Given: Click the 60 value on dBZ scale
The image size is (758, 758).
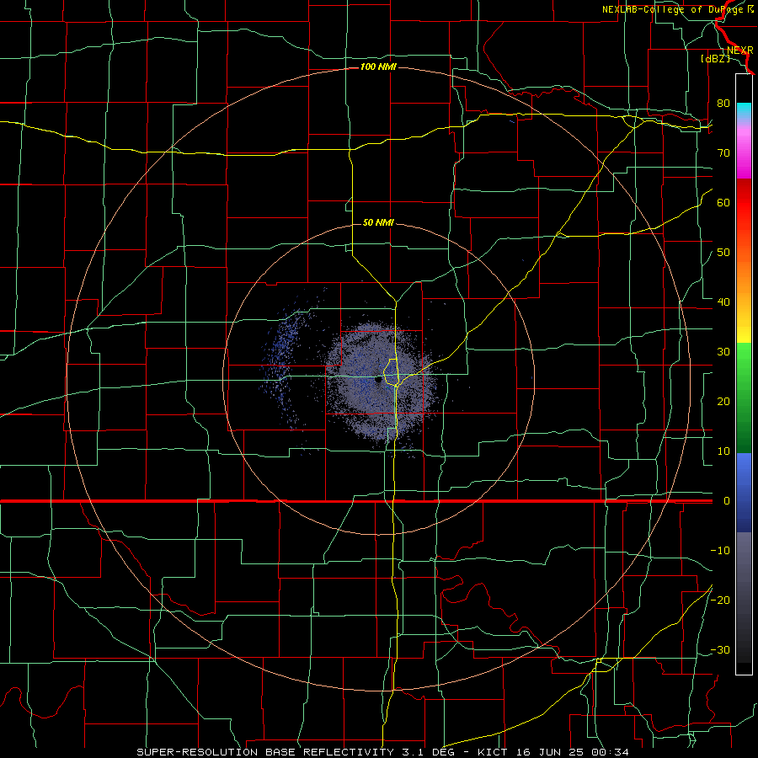Looking at the screenshot, I should click(723, 203).
